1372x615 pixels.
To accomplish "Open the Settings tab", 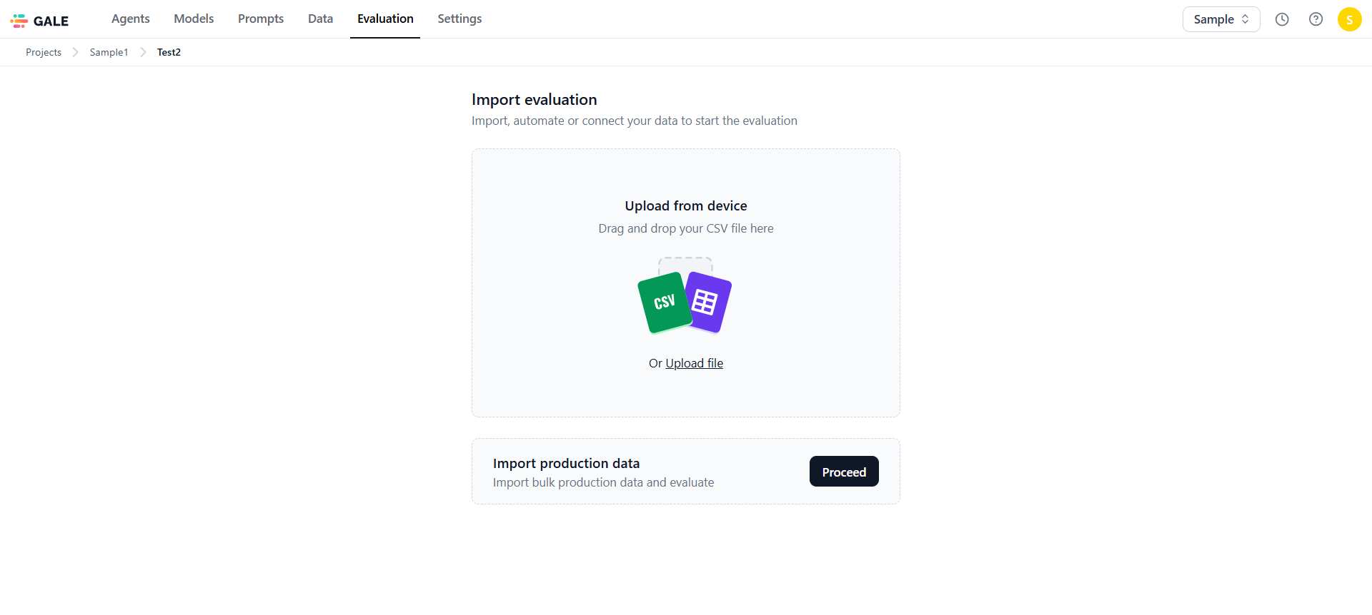I will click(x=459, y=19).
